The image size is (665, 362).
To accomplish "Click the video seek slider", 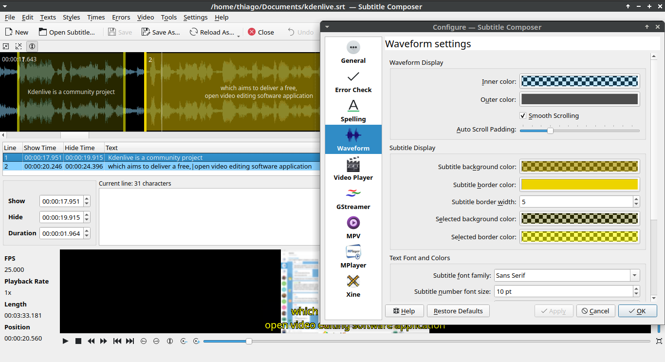I will click(427, 341).
